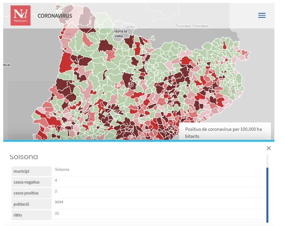Click the Canillo map label
The image size is (285, 226).
(129, 27)
